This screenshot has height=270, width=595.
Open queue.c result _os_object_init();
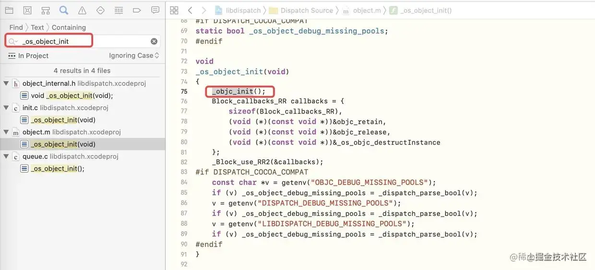pyautogui.click(x=83, y=169)
